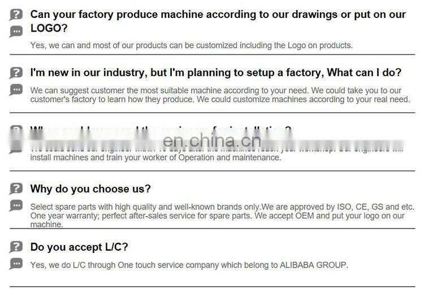Click the answer "Yes, we can and most of our products"
Image resolution: width=424 pixels, height=293 pixels.
pyautogui.click(x=191, y=45)
